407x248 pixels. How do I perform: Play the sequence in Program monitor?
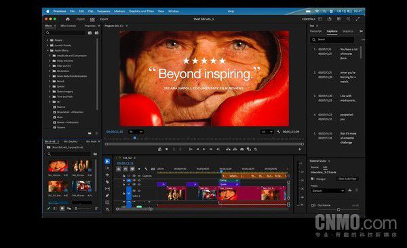(204, 149)
